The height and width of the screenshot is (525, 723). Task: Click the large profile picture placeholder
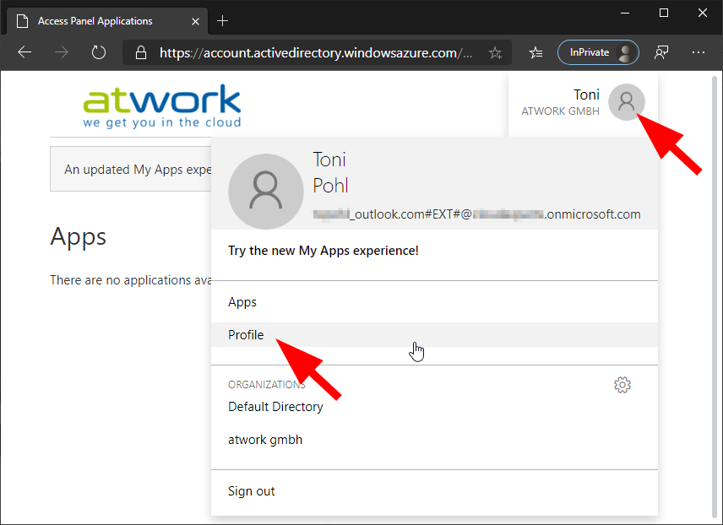265,192
